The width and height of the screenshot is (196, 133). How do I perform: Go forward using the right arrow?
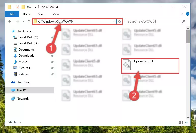pos(18,21)
